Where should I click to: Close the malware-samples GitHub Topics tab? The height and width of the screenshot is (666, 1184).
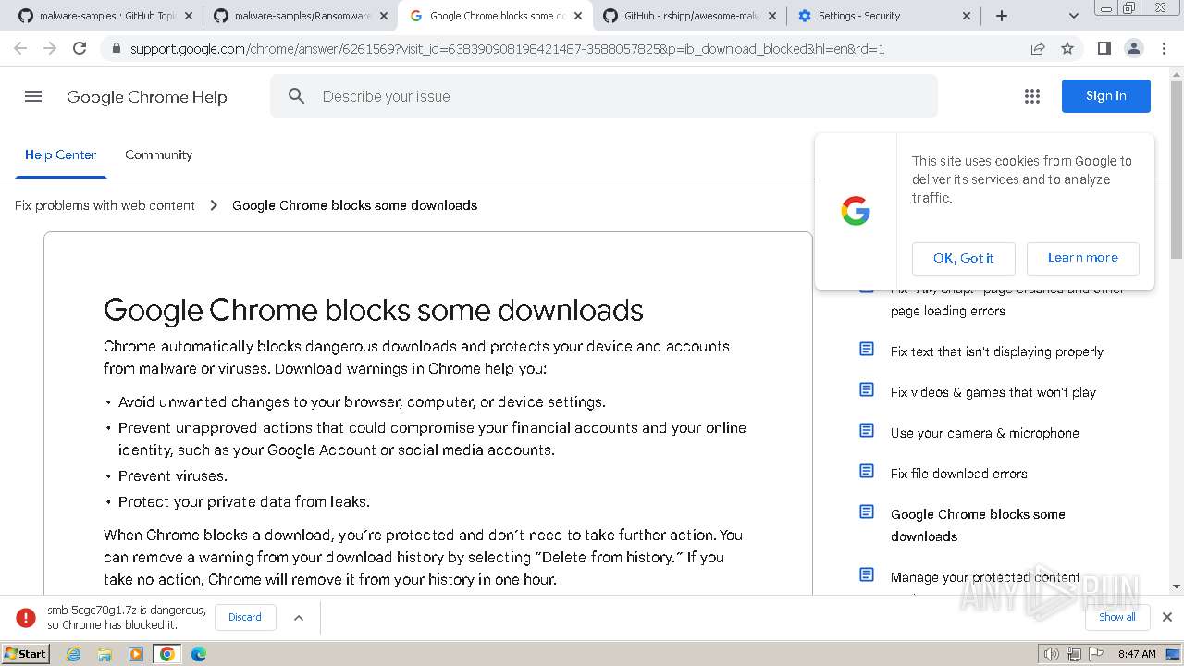[x=190, y=16]
